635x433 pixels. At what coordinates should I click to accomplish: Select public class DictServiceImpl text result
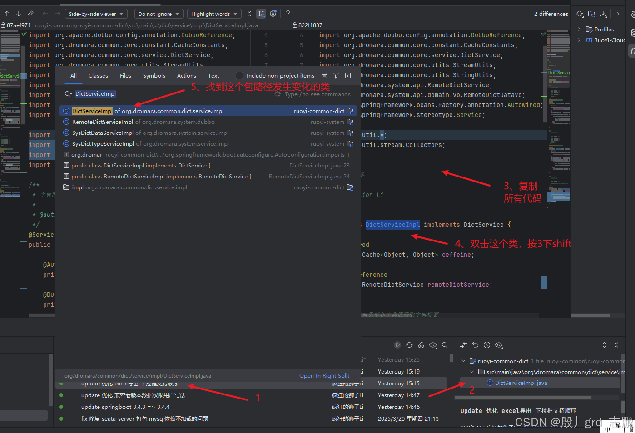[x=208, y=165]
